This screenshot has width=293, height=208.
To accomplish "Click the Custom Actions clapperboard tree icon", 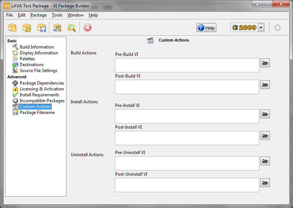I will (x=15, y=107).
